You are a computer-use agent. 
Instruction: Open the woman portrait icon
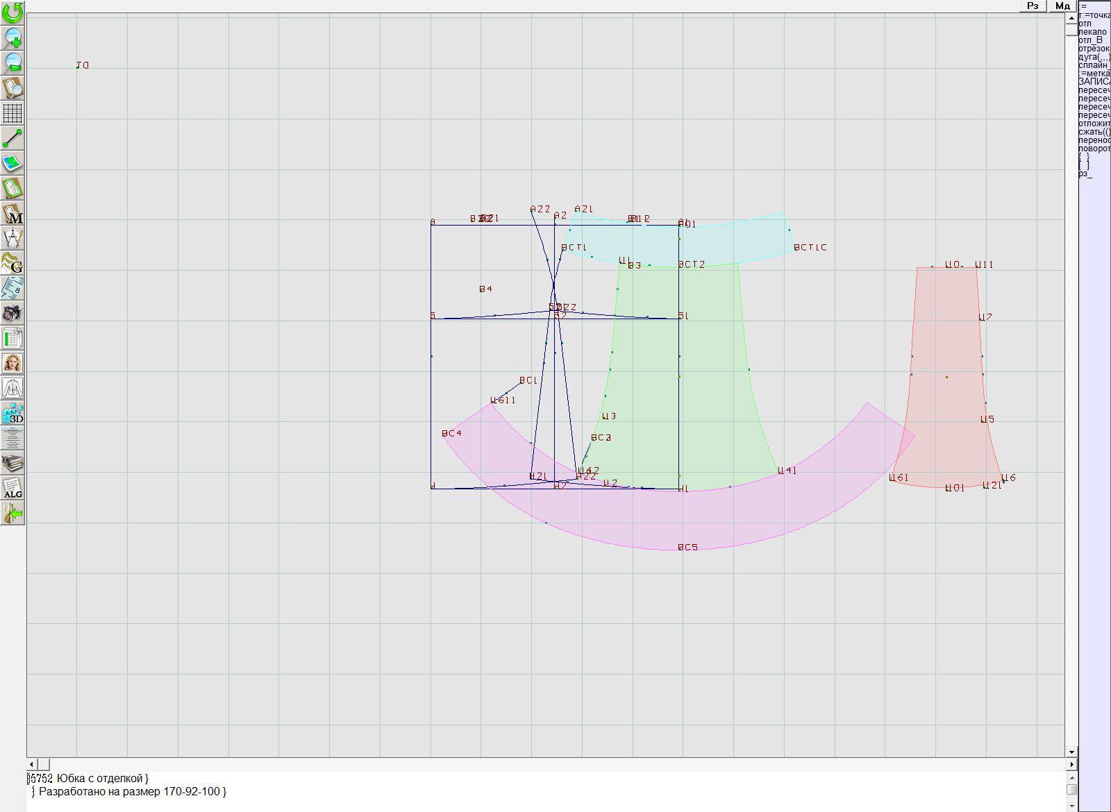(x=12, y=363)
